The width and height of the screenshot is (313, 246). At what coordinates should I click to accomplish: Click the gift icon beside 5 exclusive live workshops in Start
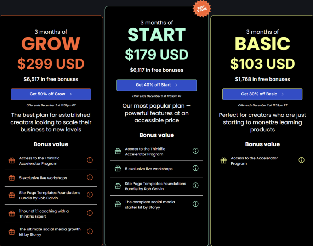117,168
